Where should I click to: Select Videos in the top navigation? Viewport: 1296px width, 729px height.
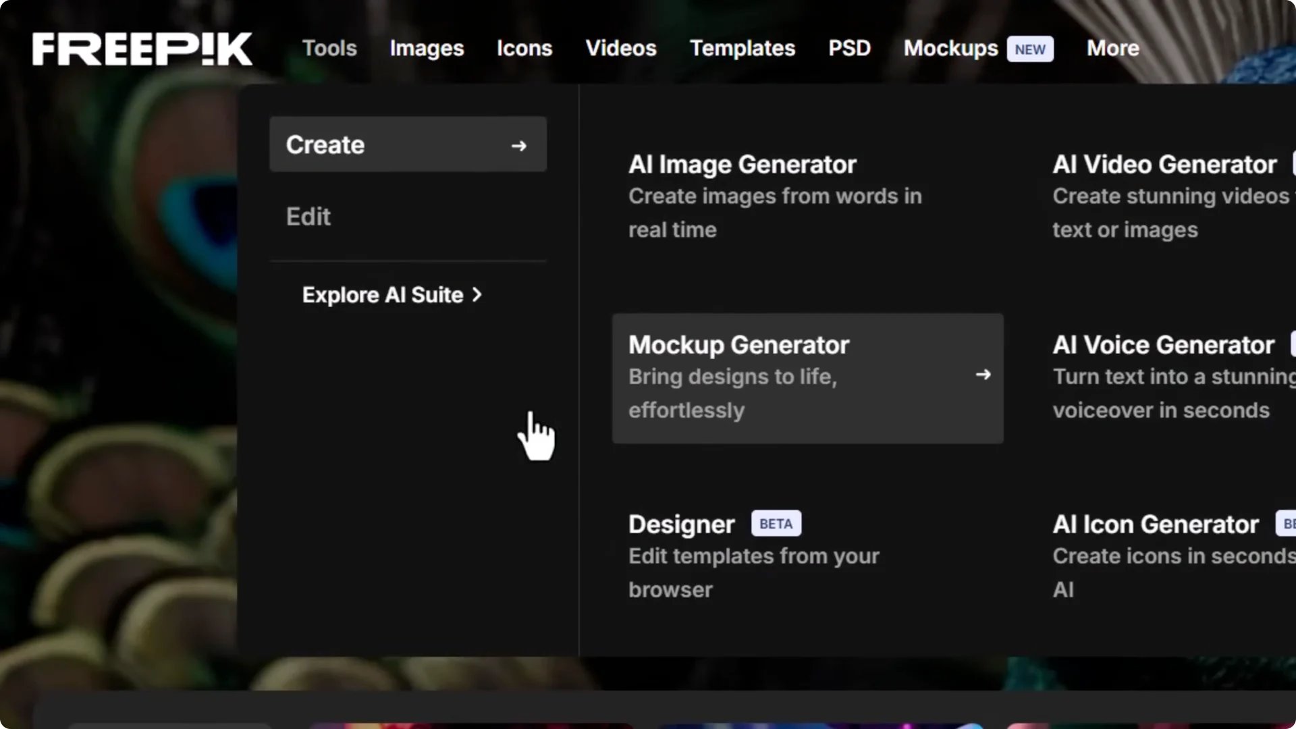tap(620, 48)
